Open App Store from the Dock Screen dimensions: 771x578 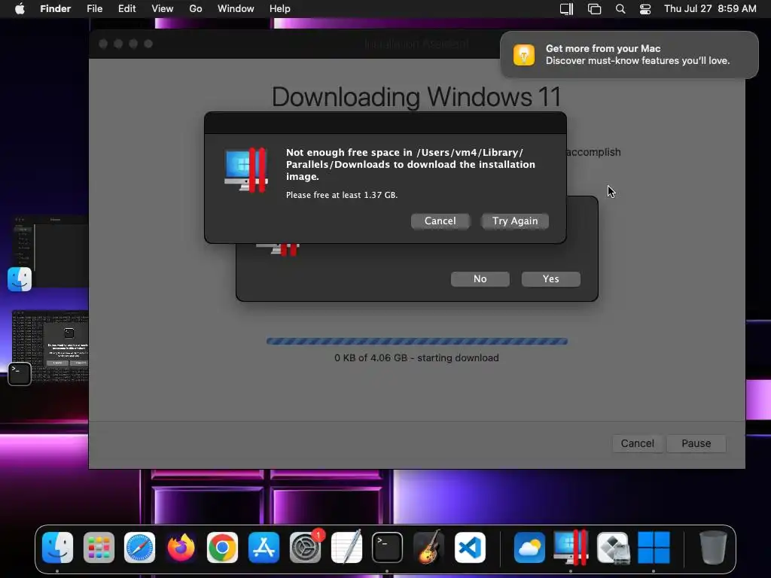[264, 548]
